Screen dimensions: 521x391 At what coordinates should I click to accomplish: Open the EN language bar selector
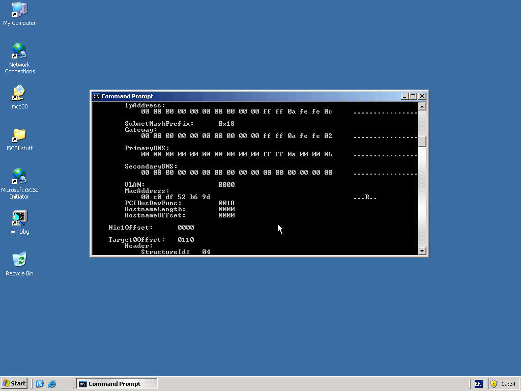pyautogui.click(x=478, y=384)
